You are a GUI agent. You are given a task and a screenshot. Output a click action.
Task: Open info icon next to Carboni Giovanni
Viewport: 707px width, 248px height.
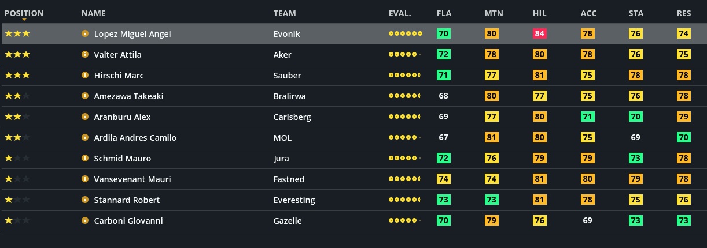pyautogui.click(x=85, y=221)
